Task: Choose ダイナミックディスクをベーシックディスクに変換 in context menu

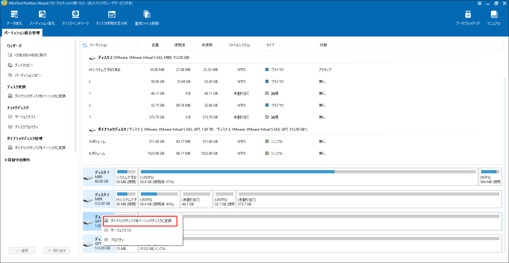Action: click(140, 221)
